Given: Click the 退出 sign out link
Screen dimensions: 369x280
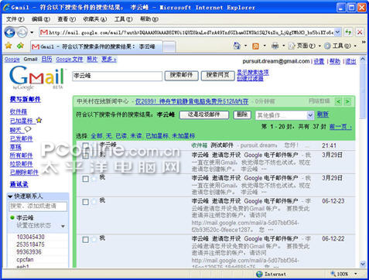Looking at the screenshot, I should (350, 61).
